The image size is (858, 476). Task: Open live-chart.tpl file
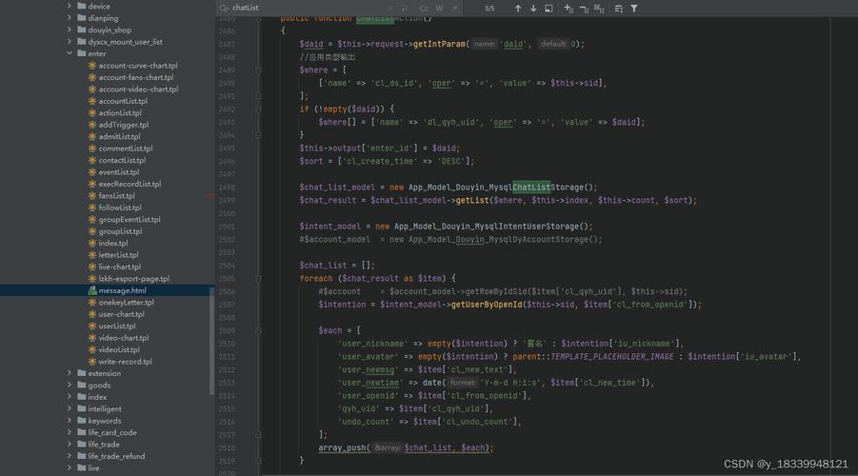coord(120,267)
